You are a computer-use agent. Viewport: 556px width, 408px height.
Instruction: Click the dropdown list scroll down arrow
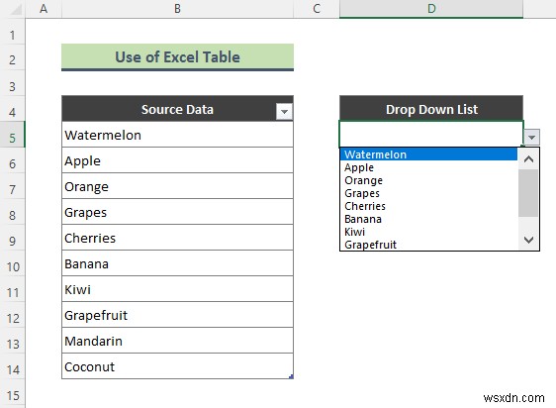coord(528,240)
